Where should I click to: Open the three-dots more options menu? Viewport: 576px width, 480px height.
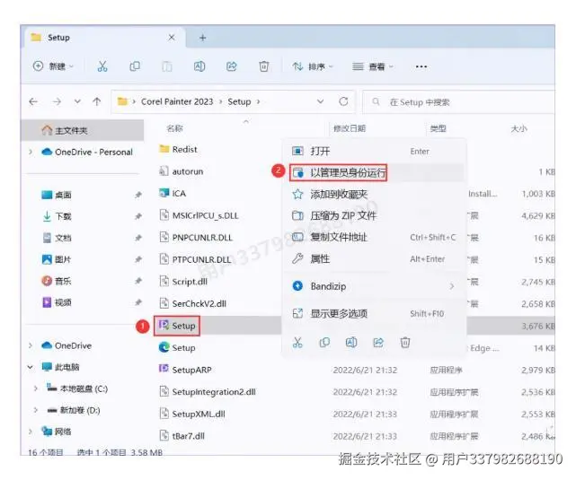(x=421, y=66)
